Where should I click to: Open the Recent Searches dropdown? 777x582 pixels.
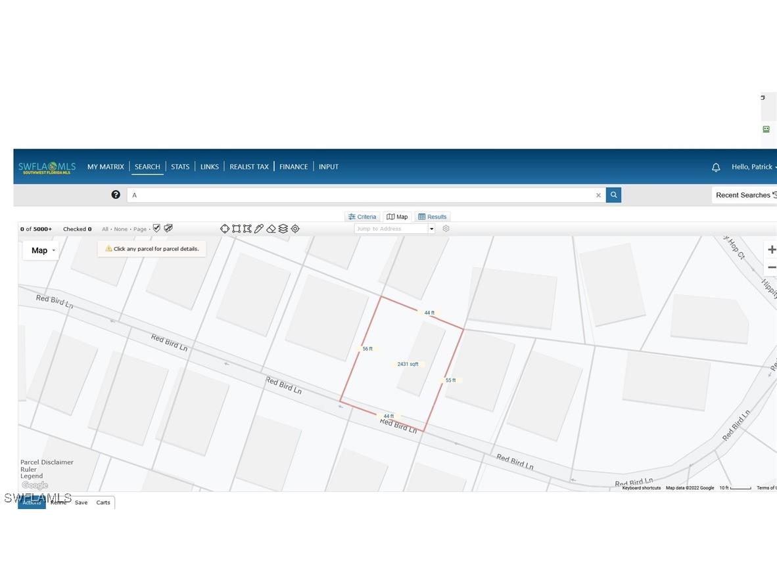744,195
